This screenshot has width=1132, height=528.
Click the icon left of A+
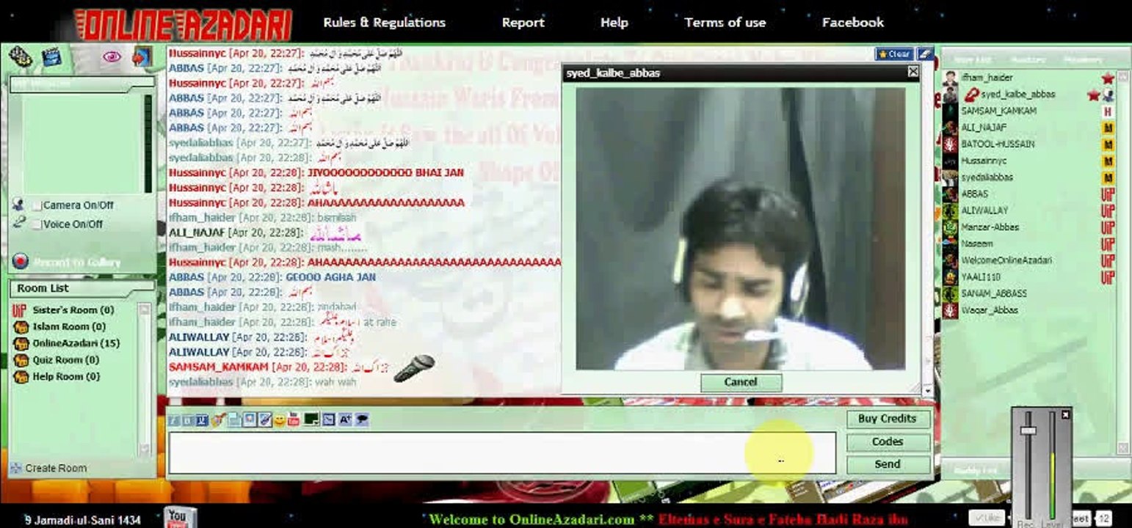tap(329, 420)
